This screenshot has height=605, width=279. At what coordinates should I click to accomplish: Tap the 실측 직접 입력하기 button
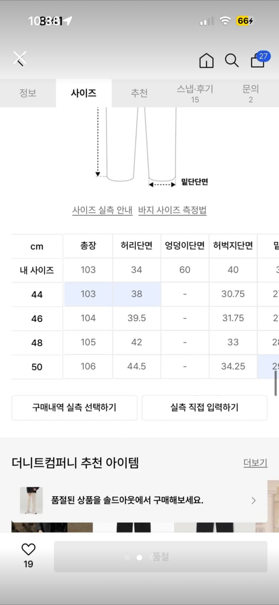(204, 408)
